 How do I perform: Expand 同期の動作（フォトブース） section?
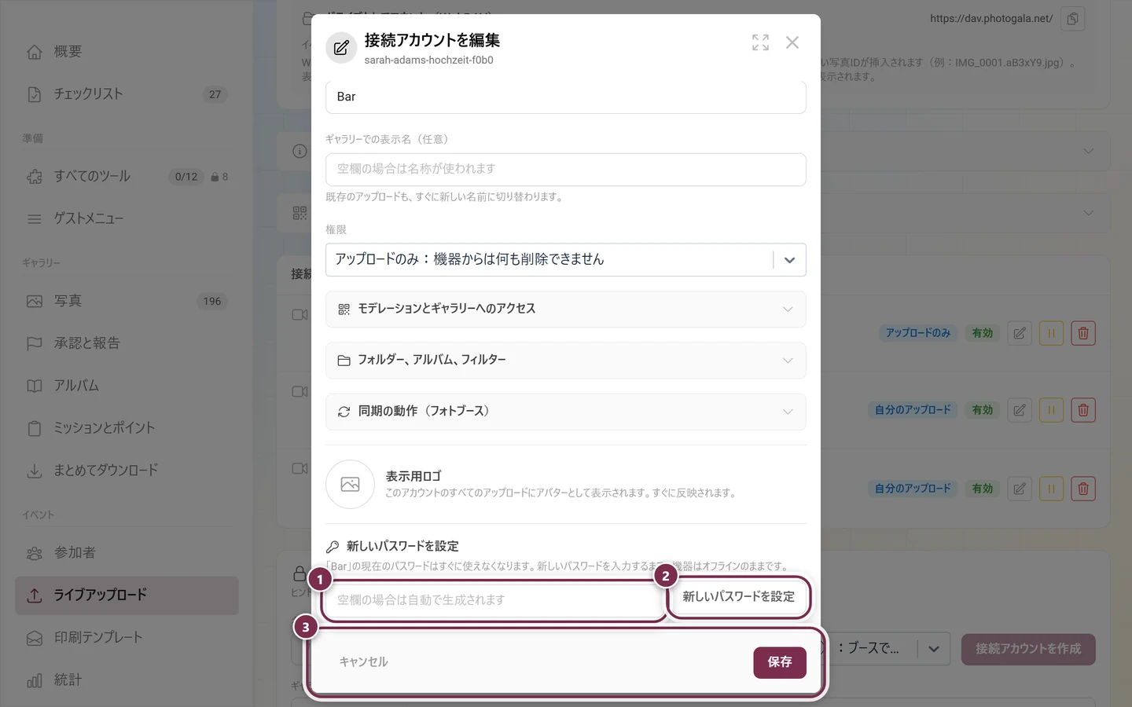(x=566, y=412)
